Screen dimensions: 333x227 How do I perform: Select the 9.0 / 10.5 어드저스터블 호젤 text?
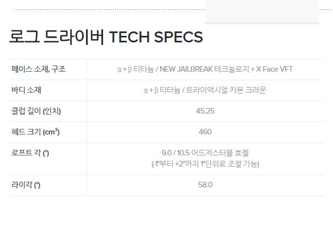(x=205, y=153)
